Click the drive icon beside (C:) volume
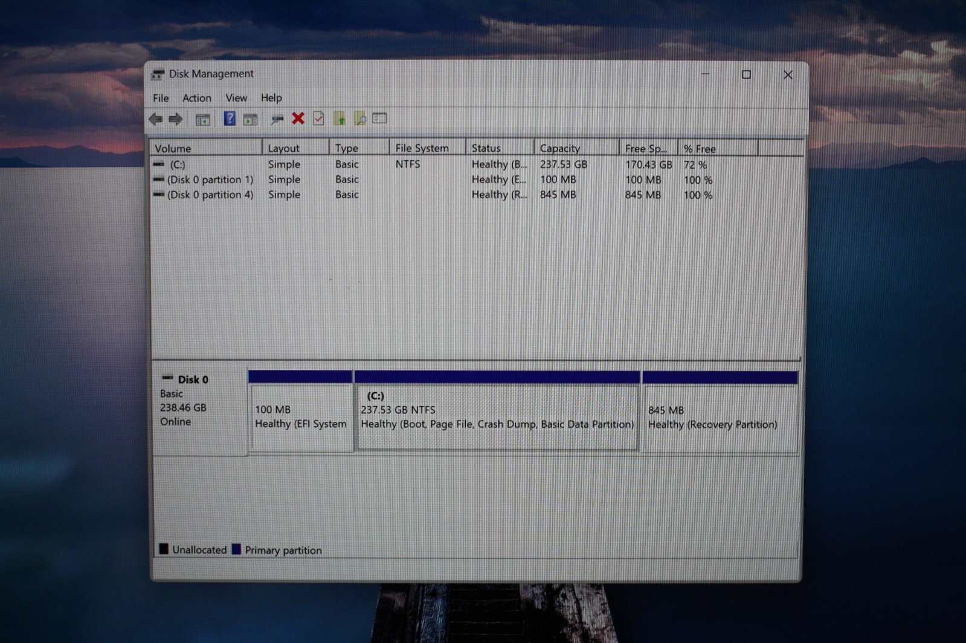The image size is (966, 643). pyautogui.click(x=159, y=164)
